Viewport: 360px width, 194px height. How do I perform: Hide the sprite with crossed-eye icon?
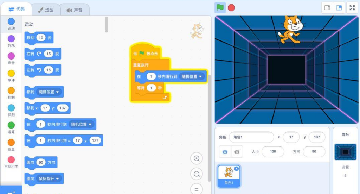237,152
